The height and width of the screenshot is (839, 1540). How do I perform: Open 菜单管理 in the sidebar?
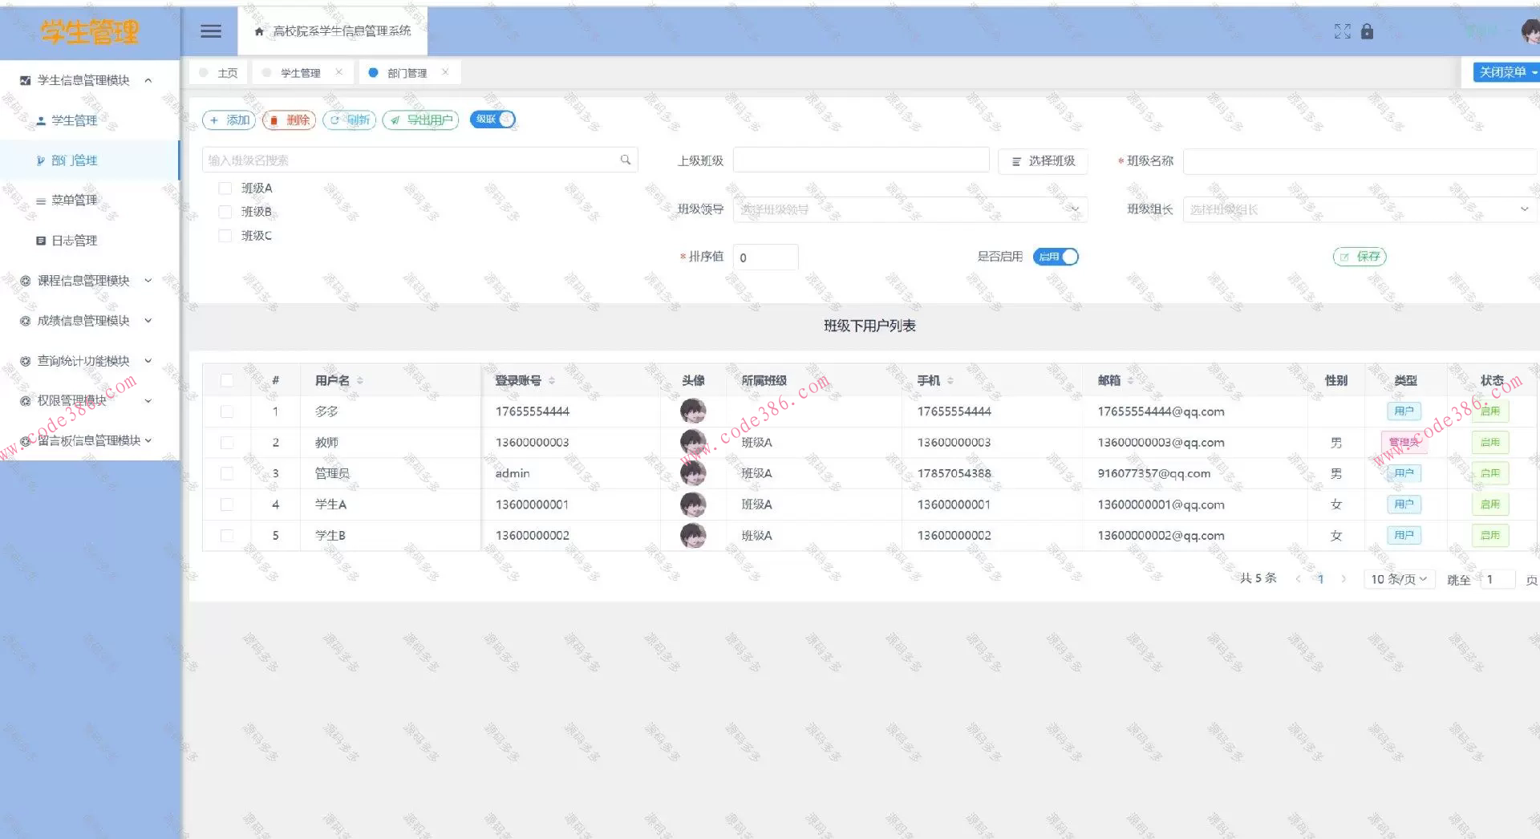[89, 201]
